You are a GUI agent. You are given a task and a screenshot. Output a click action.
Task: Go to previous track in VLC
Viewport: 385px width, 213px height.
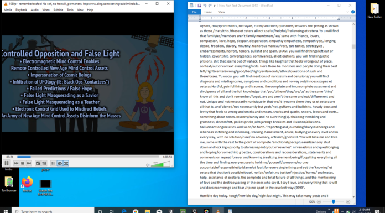click(x=16, y=163)
